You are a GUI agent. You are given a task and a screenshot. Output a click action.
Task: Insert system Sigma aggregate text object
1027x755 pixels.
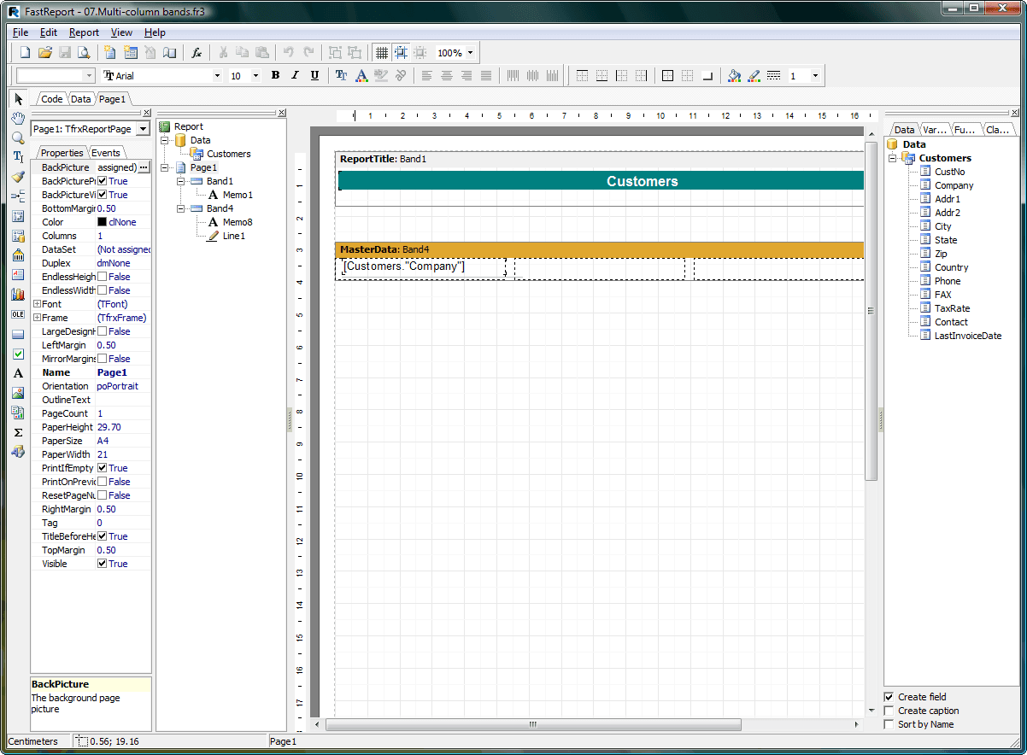click(18, 432)
